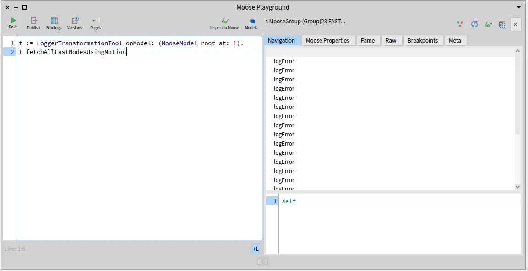Screen dimensions: 528x271
Task: Open the Breakpoints tab
Action: tap(423, 40)
